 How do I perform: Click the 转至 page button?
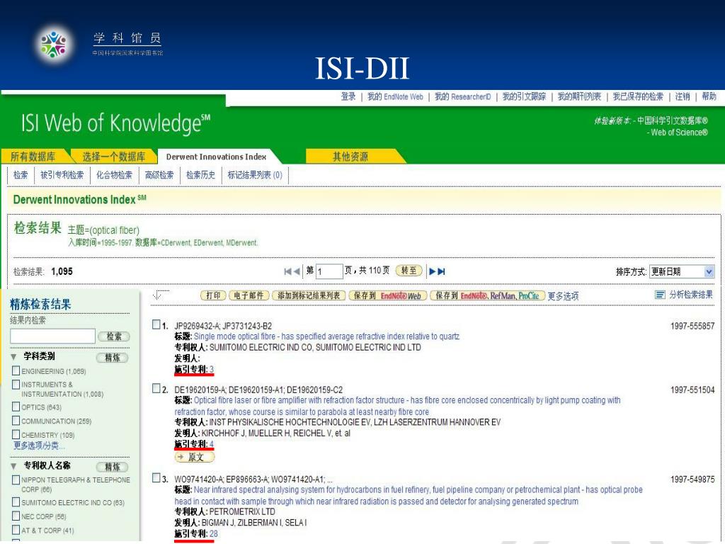tap(409, 271)
